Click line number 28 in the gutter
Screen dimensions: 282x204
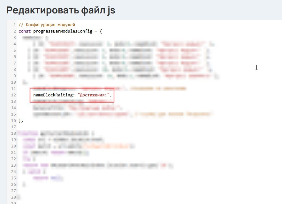coord(13,197)
